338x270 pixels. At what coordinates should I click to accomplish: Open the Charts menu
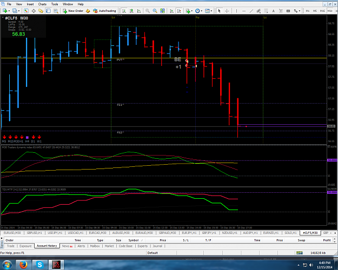point(42,4)
